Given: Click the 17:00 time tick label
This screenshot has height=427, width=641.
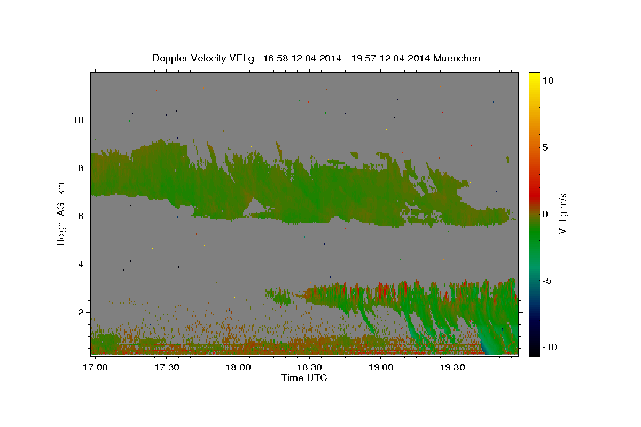Looking at the screenshot, I should pos(96,367).
